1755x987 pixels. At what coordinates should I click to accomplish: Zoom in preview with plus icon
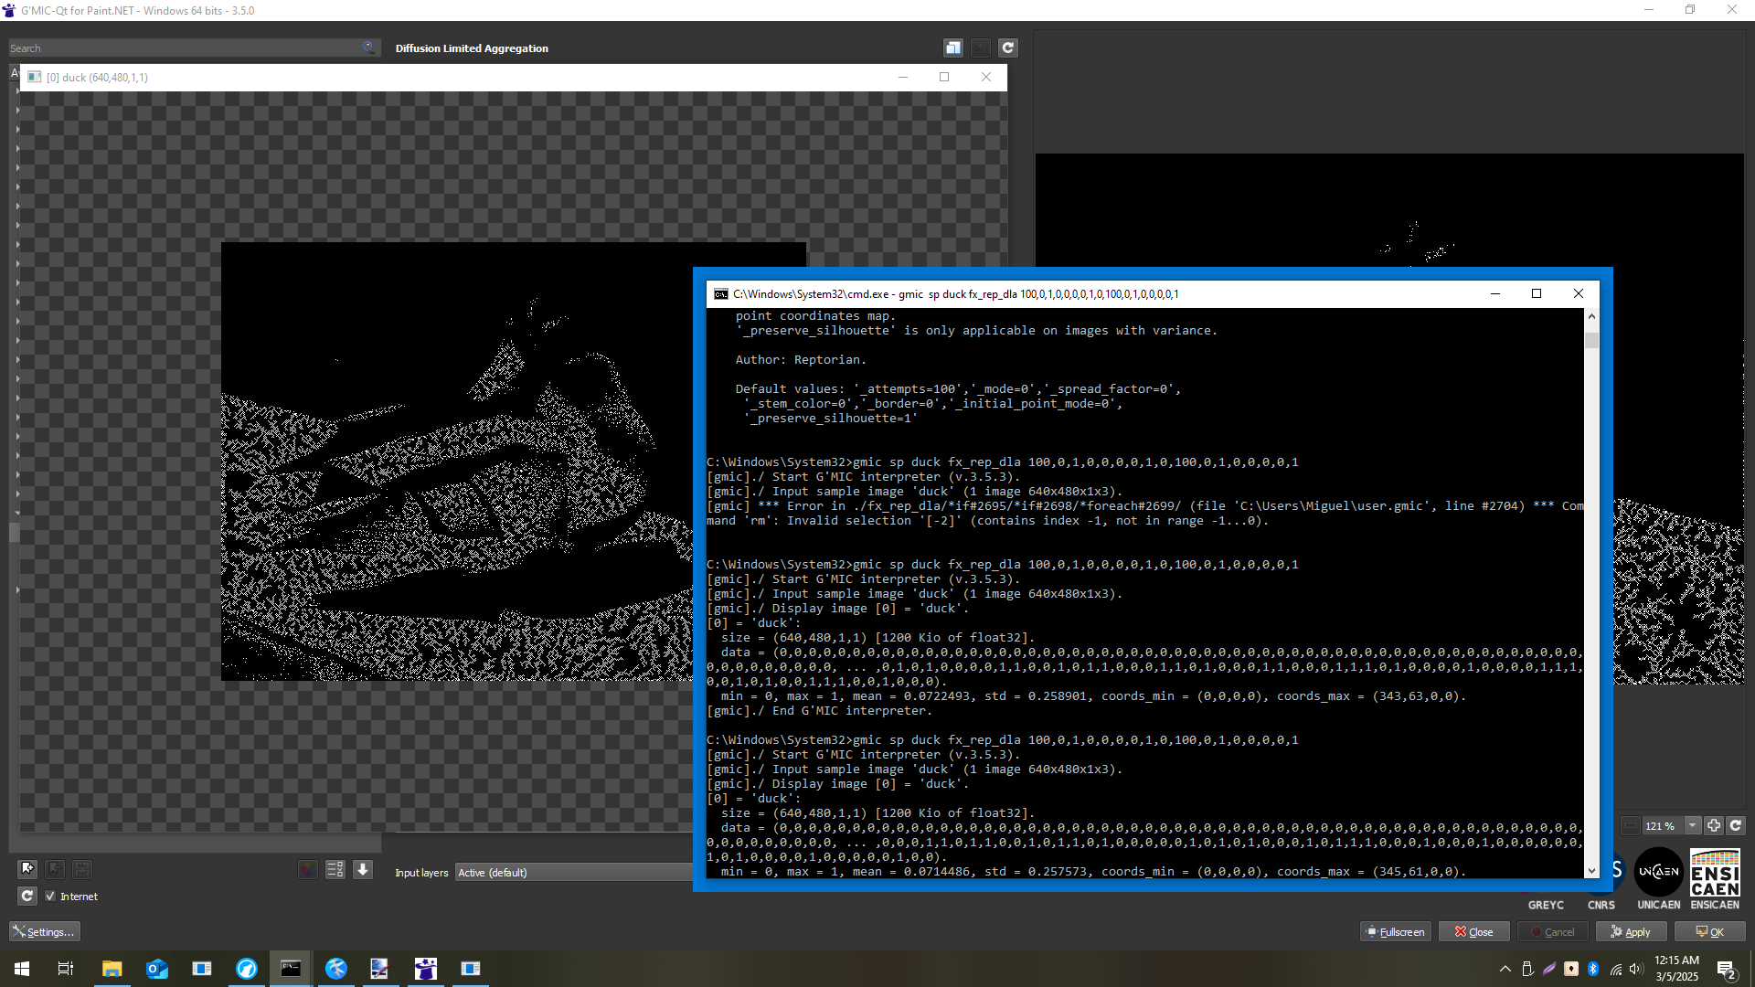click(x=1714, y=825)
